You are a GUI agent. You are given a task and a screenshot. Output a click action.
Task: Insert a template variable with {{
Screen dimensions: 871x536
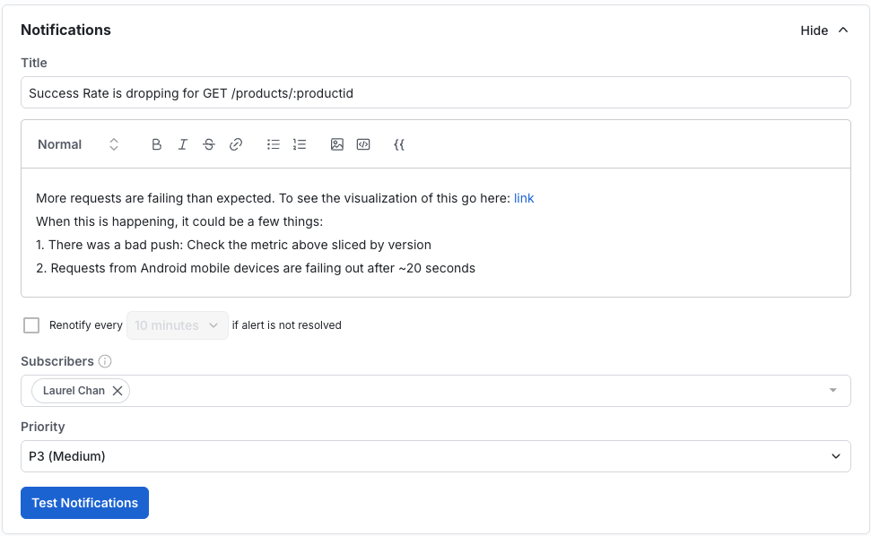click(x=398, y=144)
